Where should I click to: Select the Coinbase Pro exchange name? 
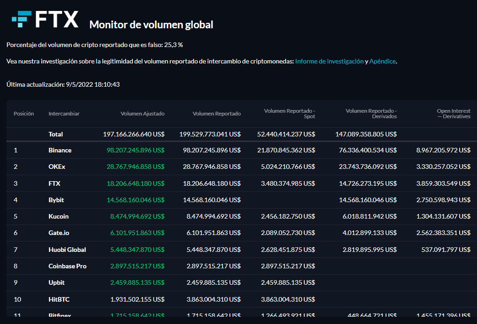[68, 266]
